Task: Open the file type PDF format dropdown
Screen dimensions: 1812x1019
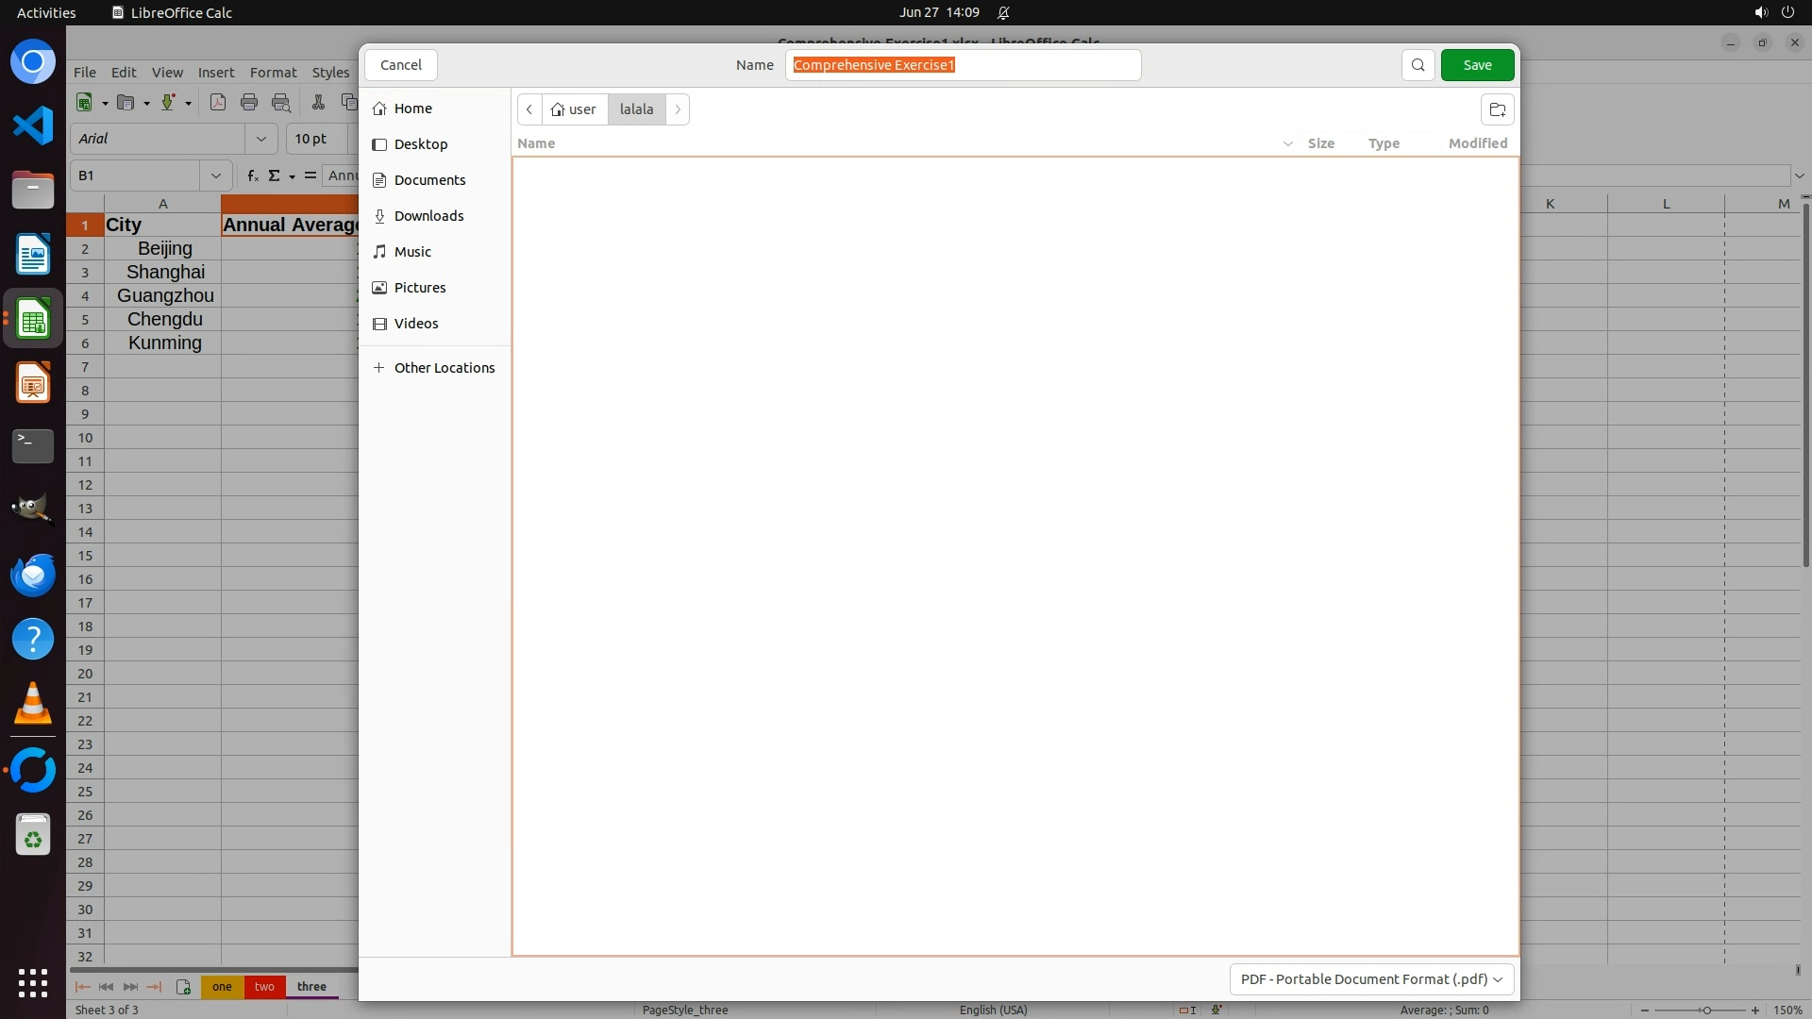Action: 1371,979
